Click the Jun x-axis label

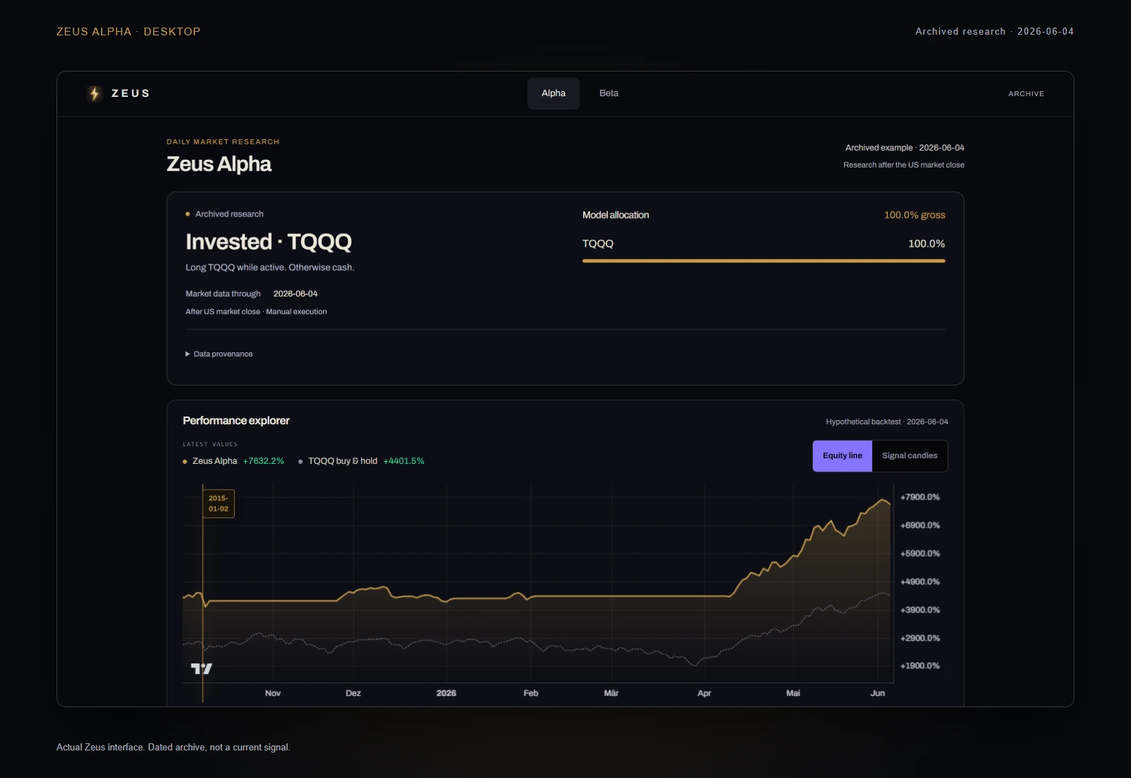[877, 693]
